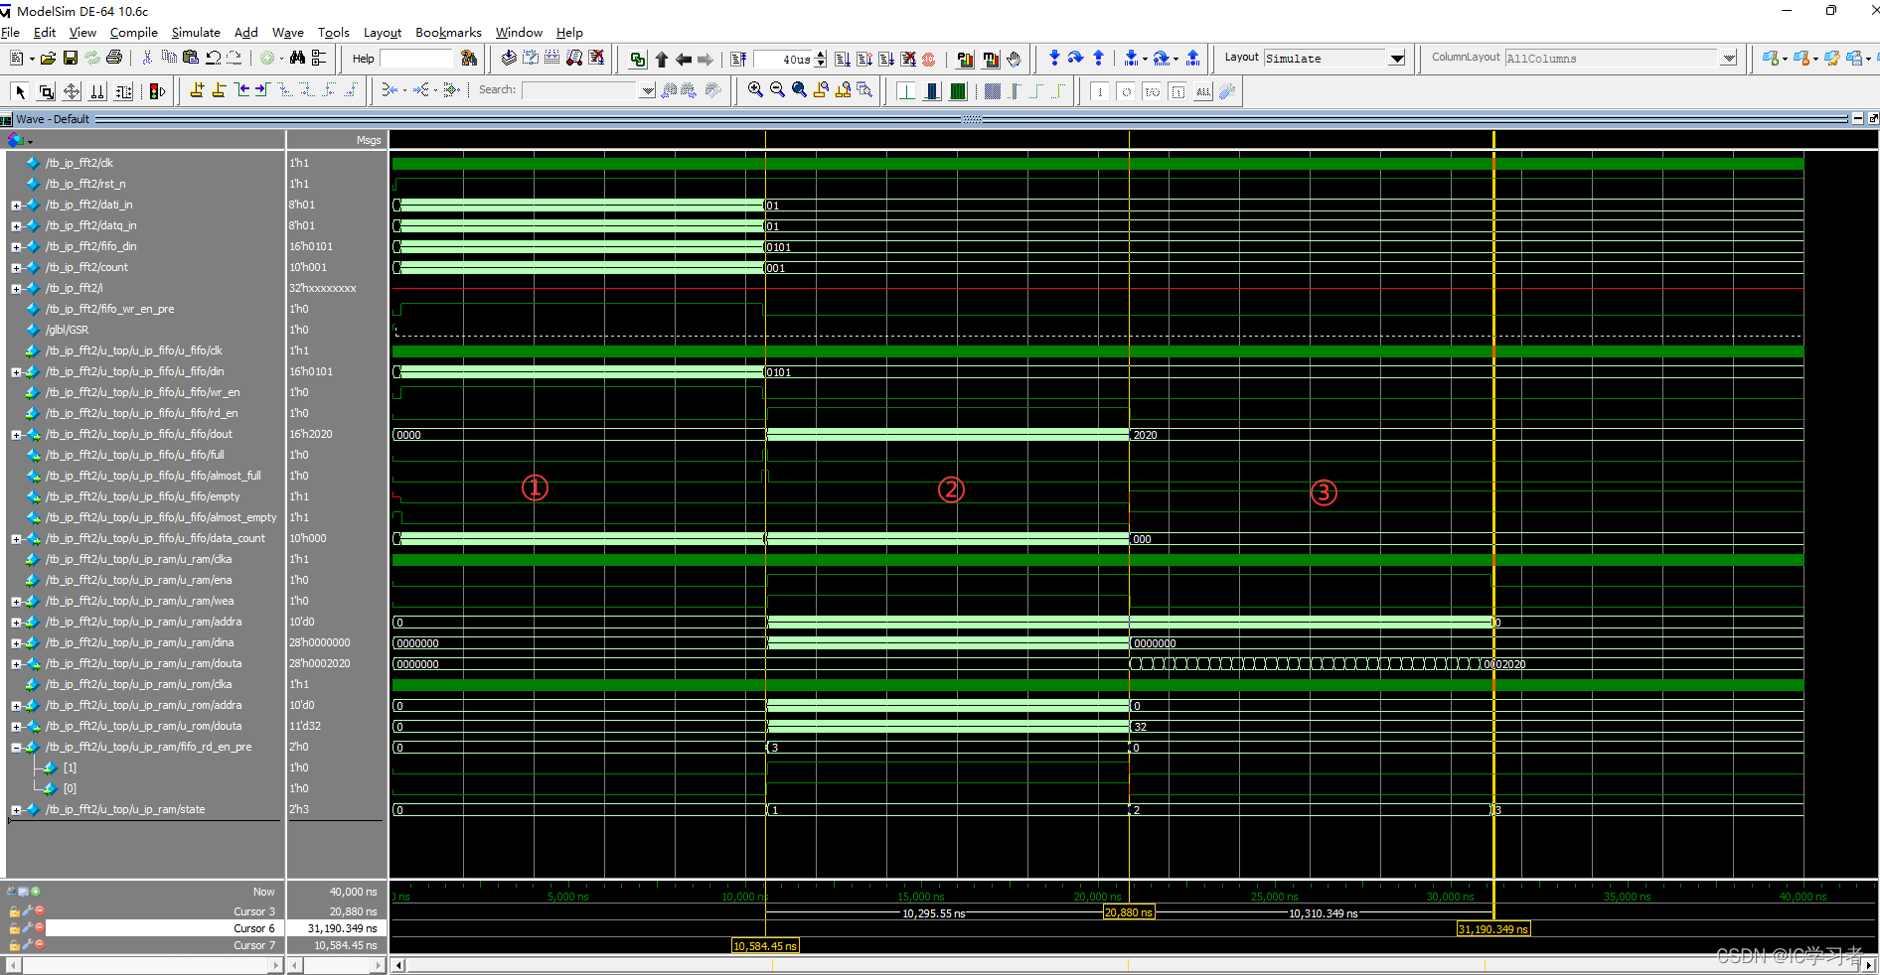
Task: Open the Compile menu
Action: 134,33
